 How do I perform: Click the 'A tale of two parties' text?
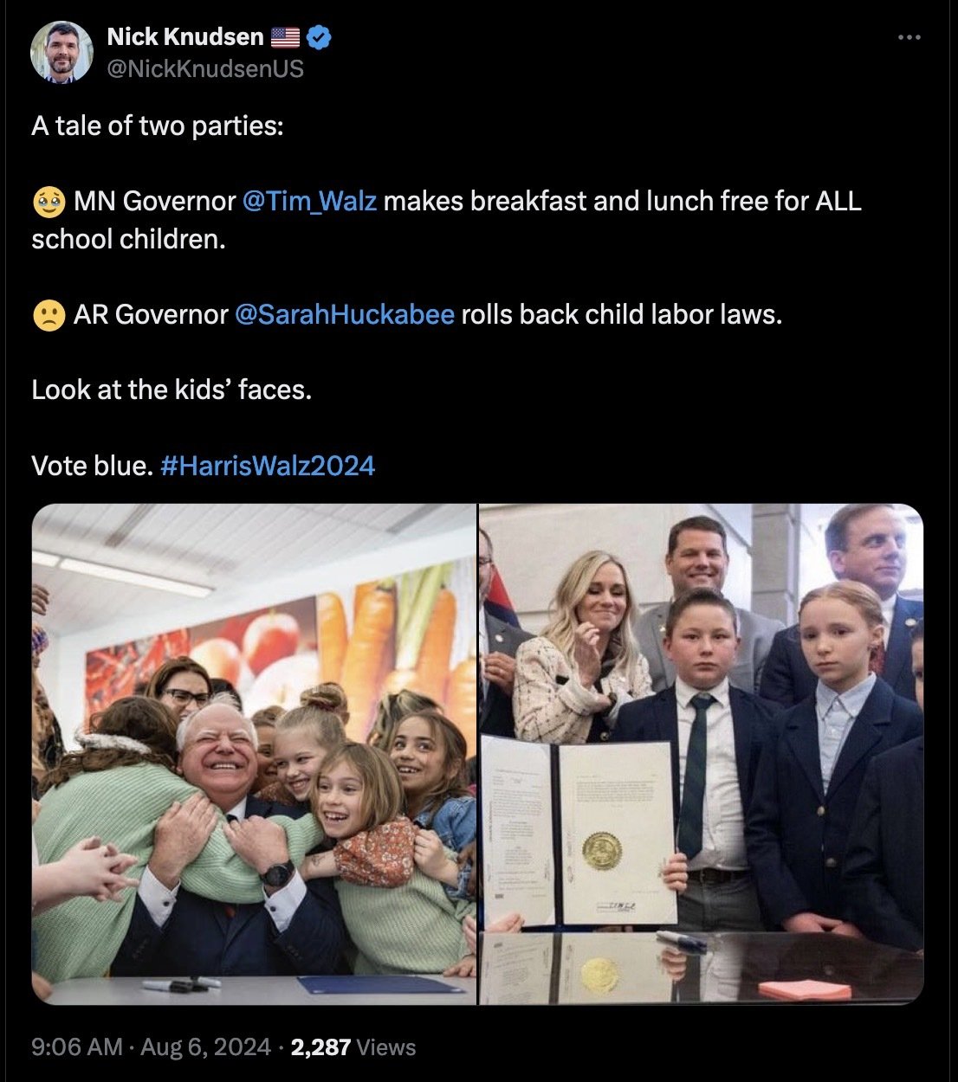[158, 126]
